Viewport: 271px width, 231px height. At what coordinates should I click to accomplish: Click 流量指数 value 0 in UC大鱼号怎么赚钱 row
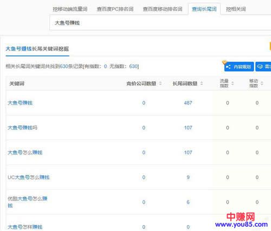click(228, 177)
